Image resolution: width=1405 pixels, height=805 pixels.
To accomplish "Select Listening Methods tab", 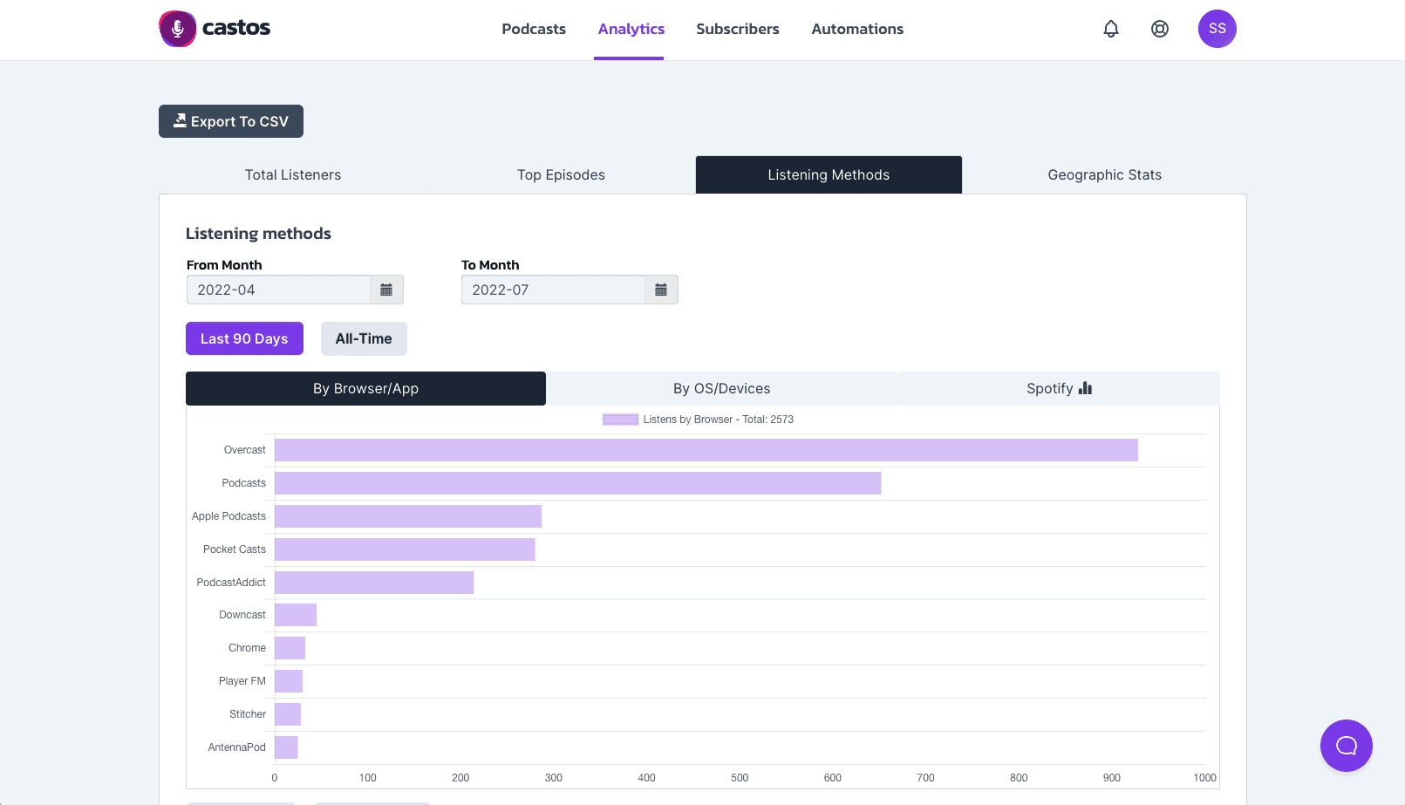I will (x=829, y=174).
